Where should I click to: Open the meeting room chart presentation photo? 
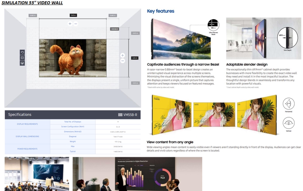(x=137, y=174)
